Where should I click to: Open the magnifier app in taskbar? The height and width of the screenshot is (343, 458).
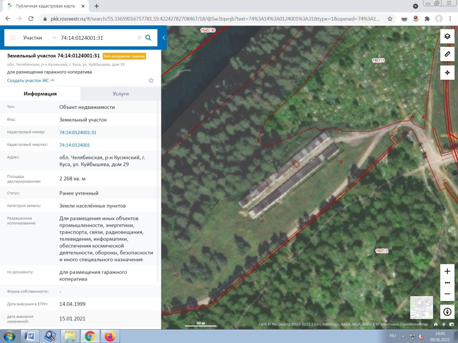click(50, 336)
